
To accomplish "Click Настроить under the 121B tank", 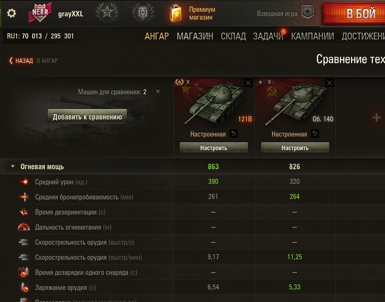I will click(x=214, y=148).
